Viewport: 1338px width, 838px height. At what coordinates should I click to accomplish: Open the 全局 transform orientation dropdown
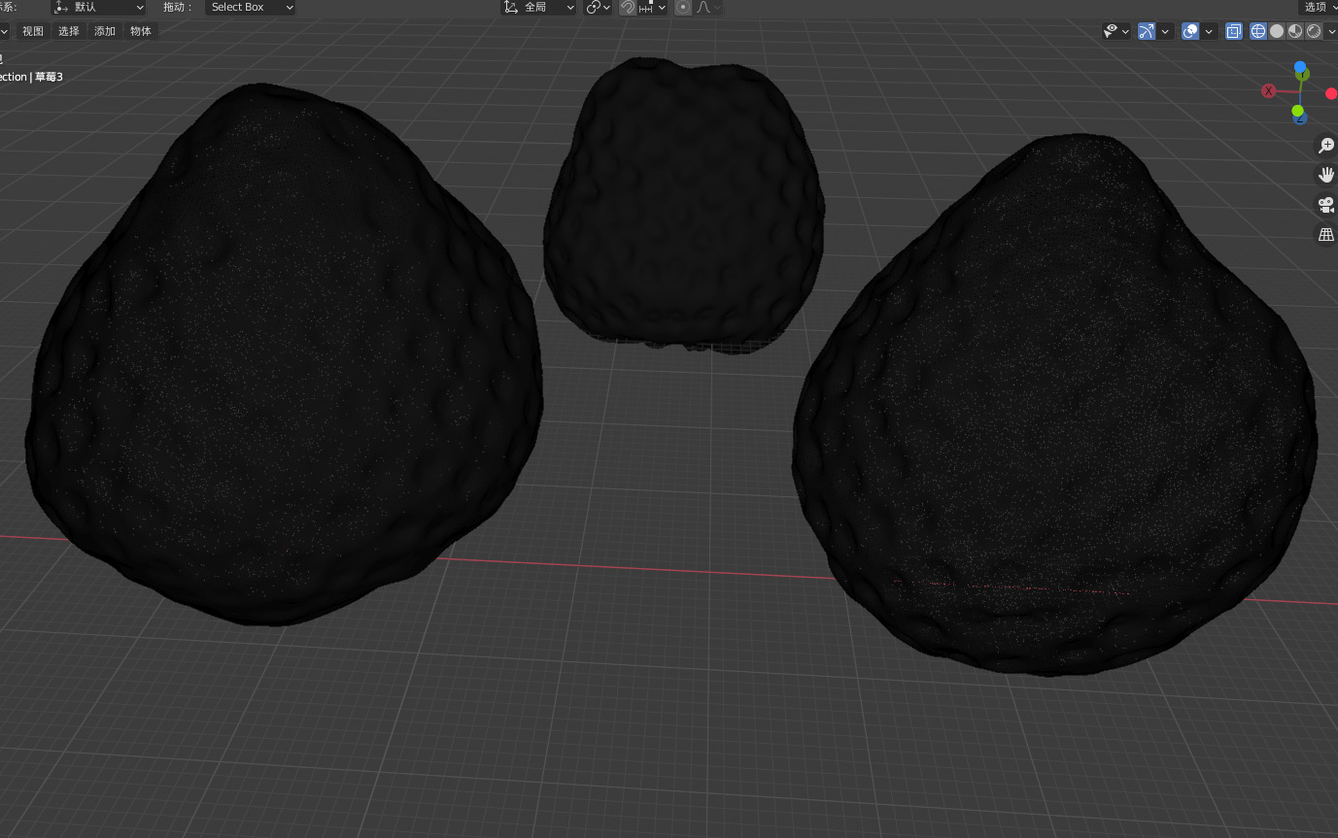point(539,7)
